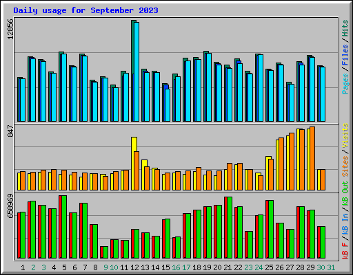Click the cyan pages bar for day 30

[323, 94]
